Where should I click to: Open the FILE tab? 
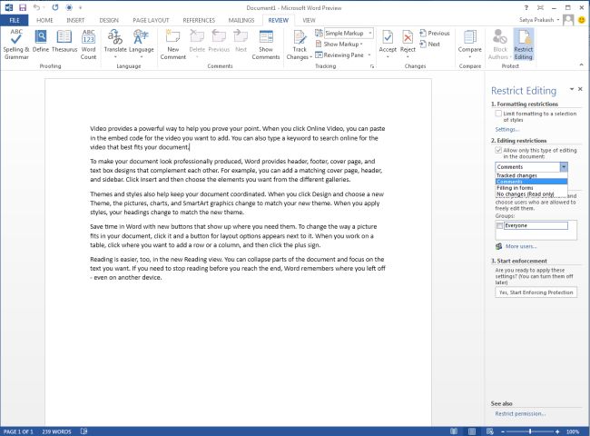[x=15, y=20]
